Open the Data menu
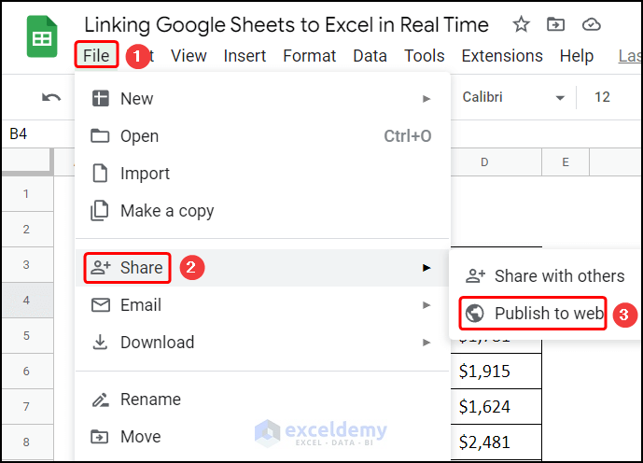The image size is (643, 463). pyautogui.click(x=370, y=55)
